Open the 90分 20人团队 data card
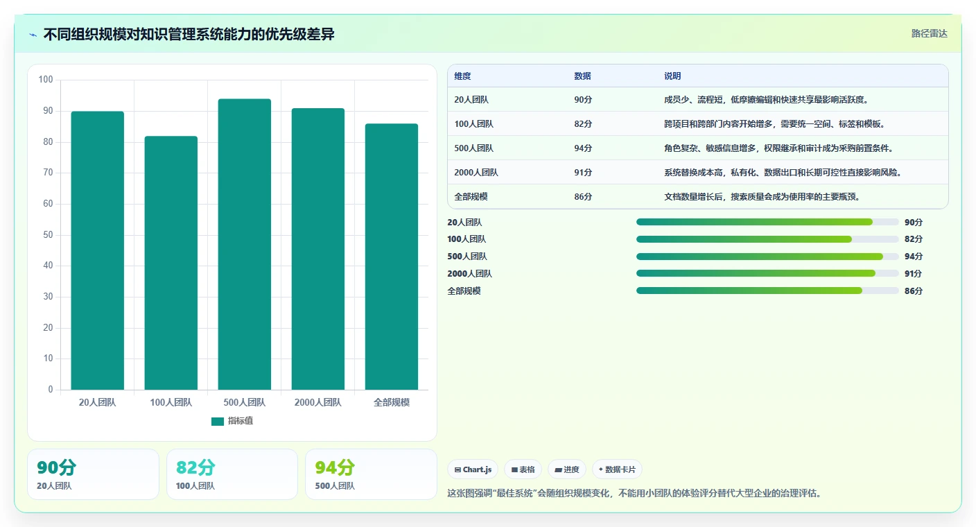The image size is (976, 527). [x=93, y=474]
